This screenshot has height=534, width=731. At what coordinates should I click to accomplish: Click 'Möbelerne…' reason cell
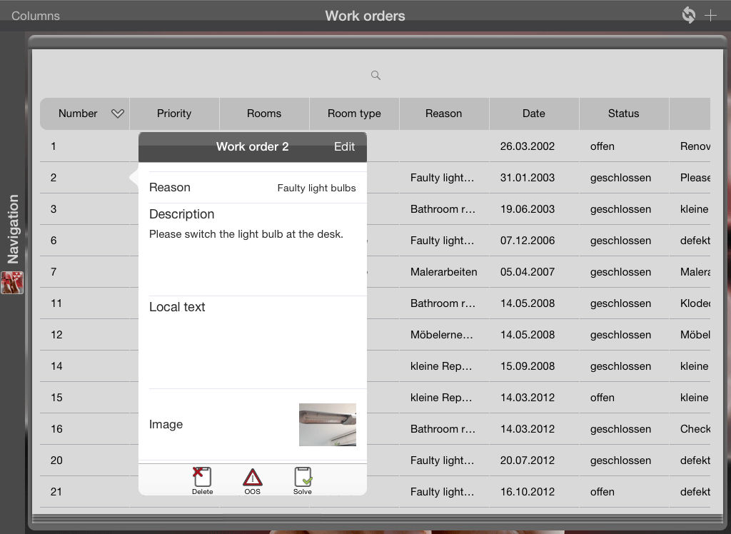(441, 335)
